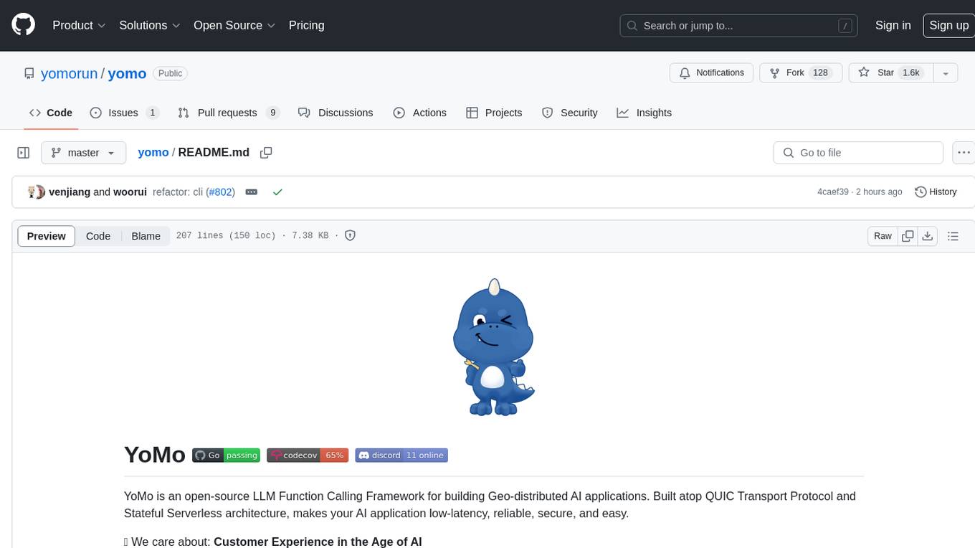Fork the repository
Viewport: 975px width, 548px height.
[801, 72]
